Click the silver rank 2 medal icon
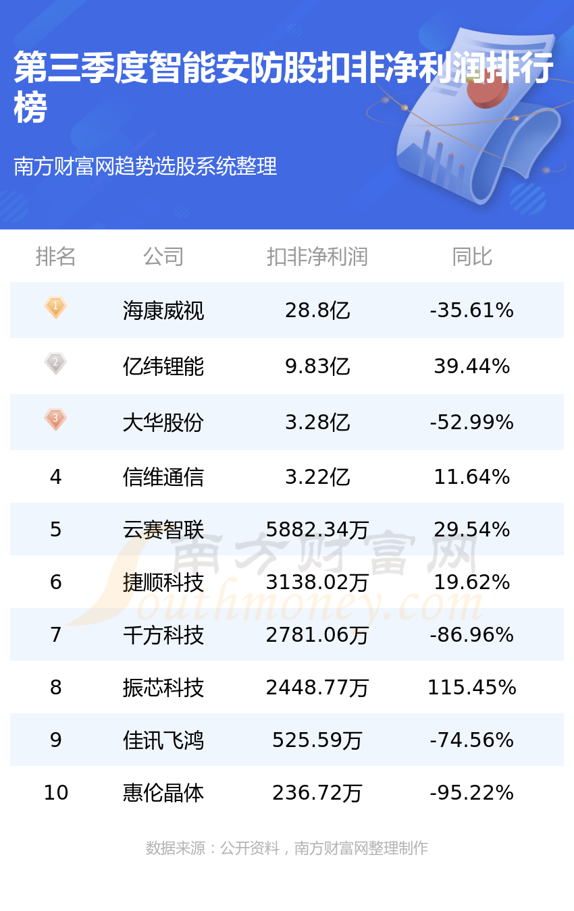The width and height of the screenshot is (574, 911). (55, 364)
